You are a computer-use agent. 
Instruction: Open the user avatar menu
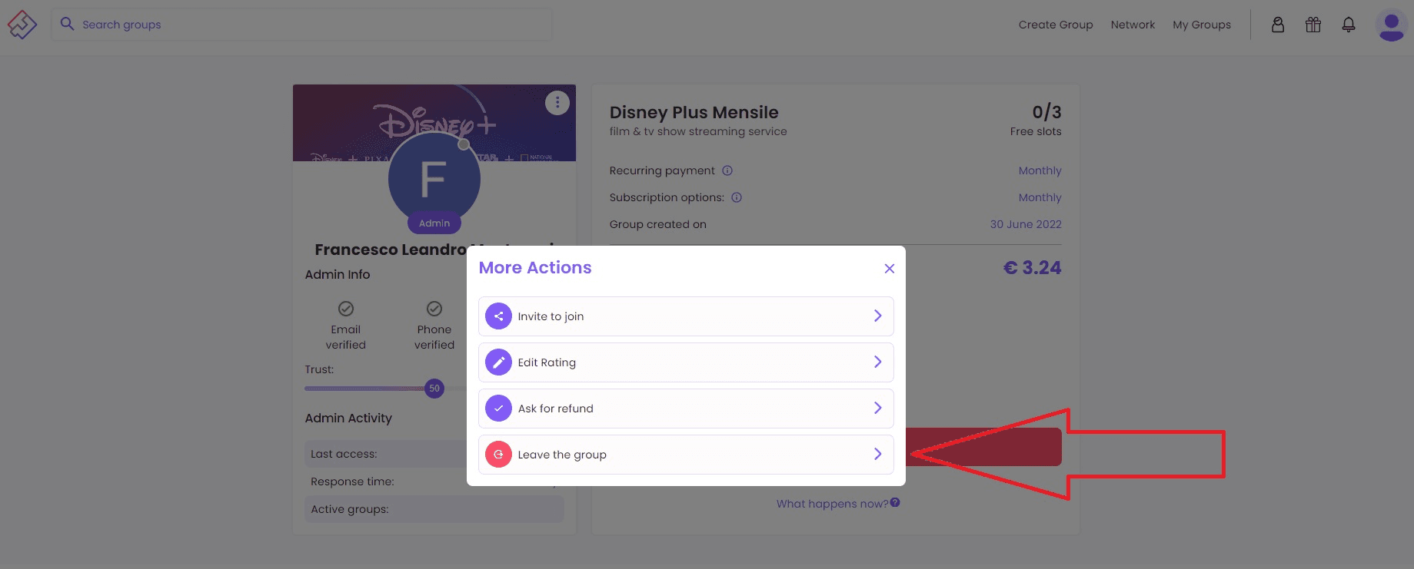click(x=1391, y=25)
